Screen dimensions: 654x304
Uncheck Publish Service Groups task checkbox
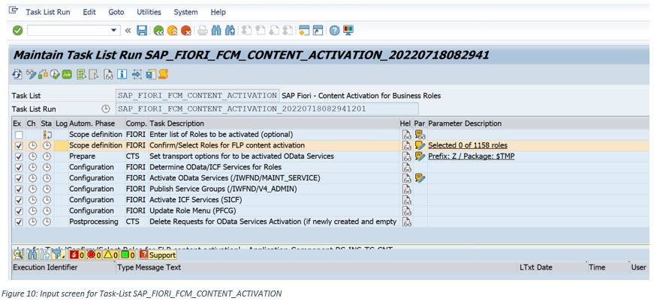tap(18, 189)
